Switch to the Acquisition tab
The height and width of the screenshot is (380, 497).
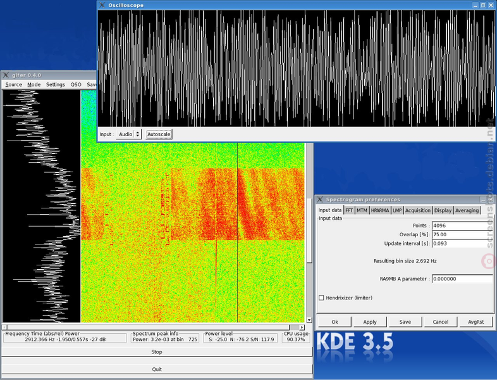point(418,210)
